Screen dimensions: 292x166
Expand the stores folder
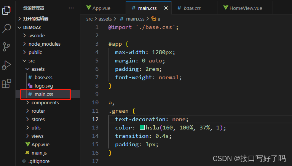click(48, 120)
